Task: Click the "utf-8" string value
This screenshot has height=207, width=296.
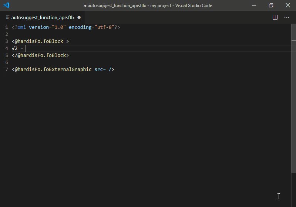Action: [x=104, y=27]
